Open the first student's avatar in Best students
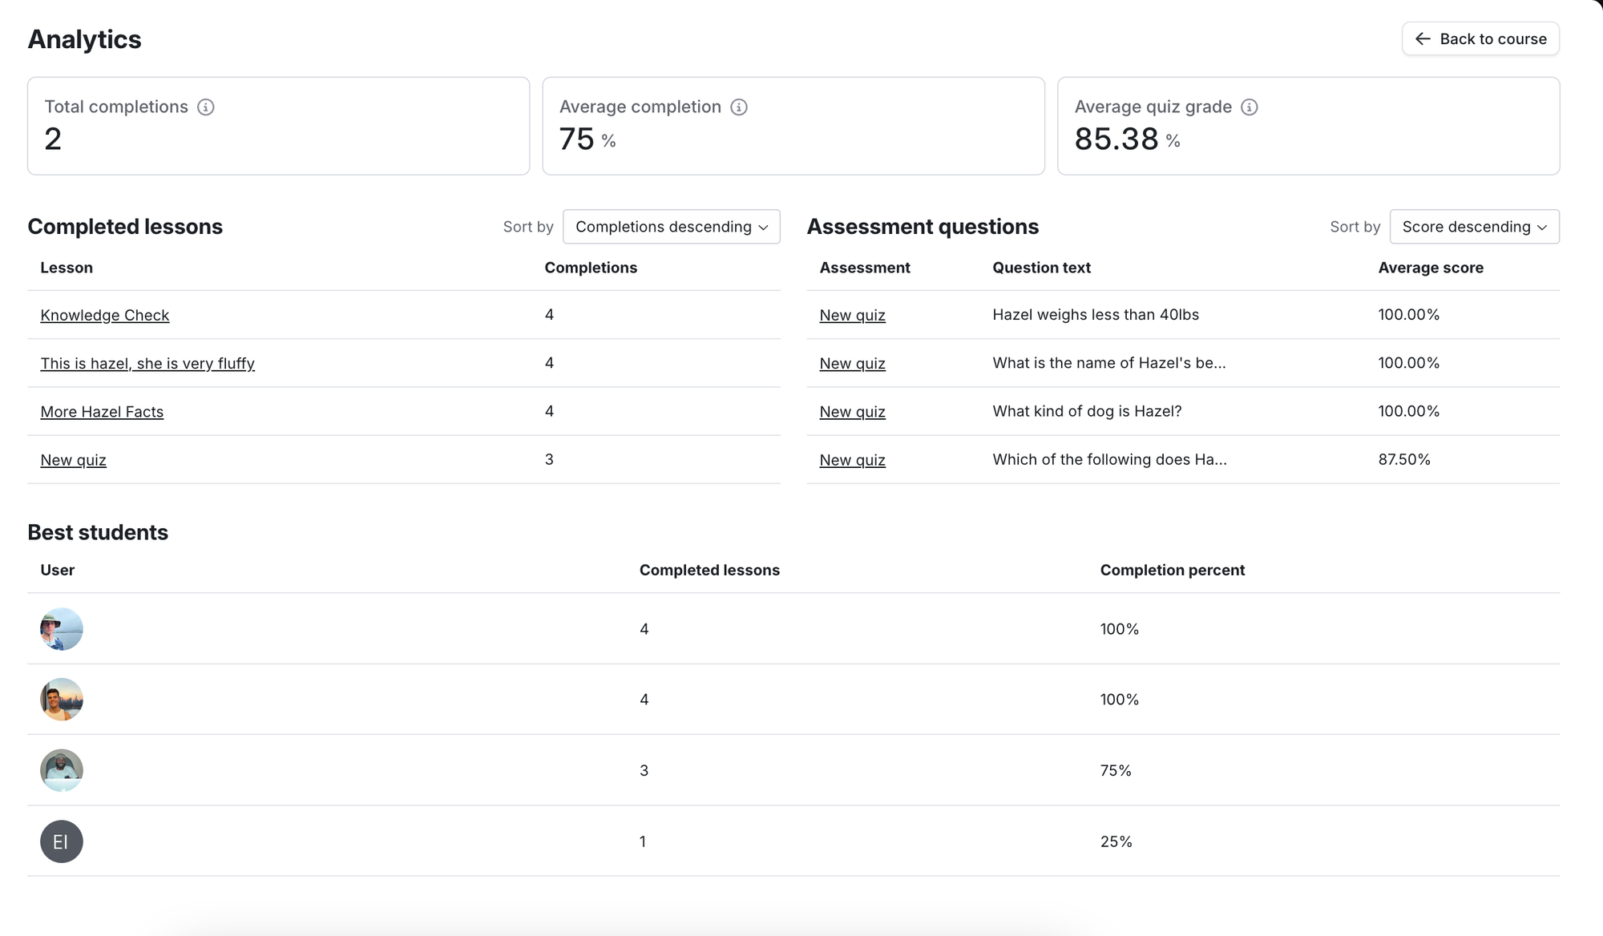This screenshot has height=936, width=1603. coord(61,630)
